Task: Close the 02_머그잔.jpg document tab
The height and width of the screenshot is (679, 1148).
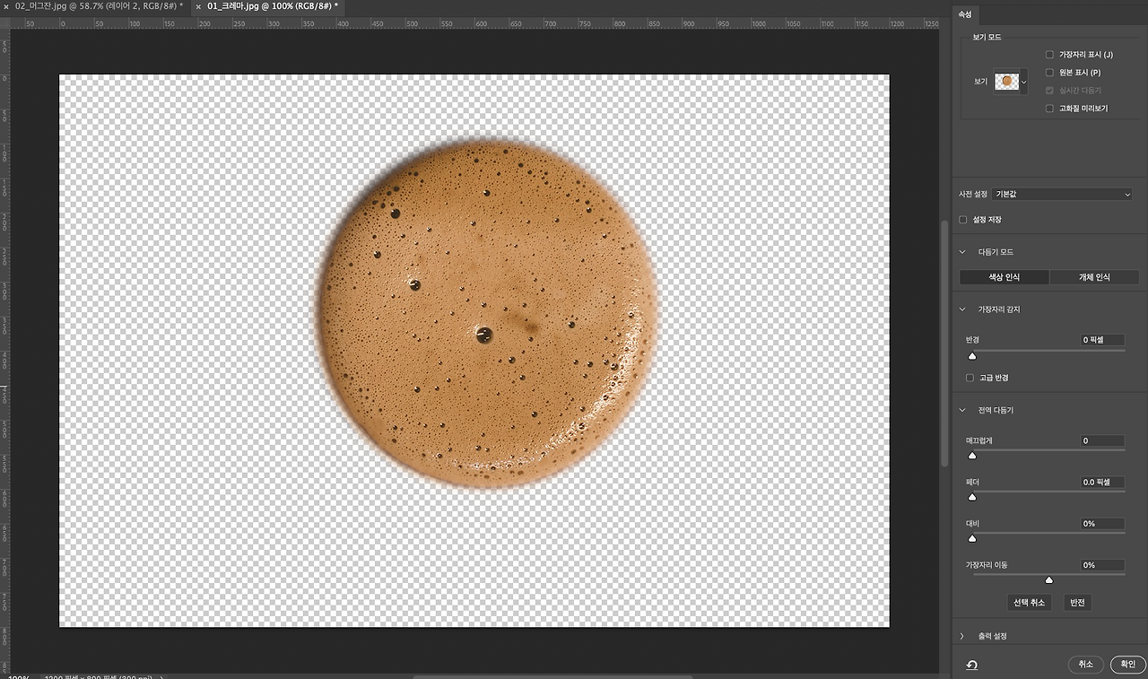Action: click(7, 6)
